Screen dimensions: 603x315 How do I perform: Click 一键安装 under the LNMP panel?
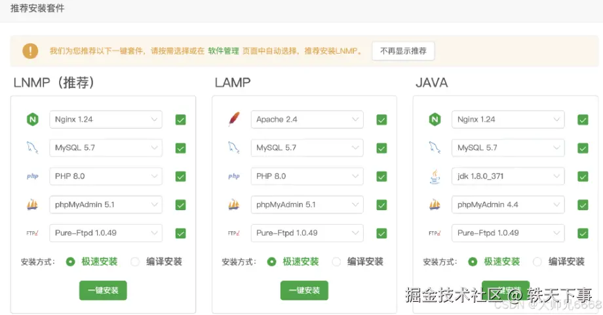[103, 290]
